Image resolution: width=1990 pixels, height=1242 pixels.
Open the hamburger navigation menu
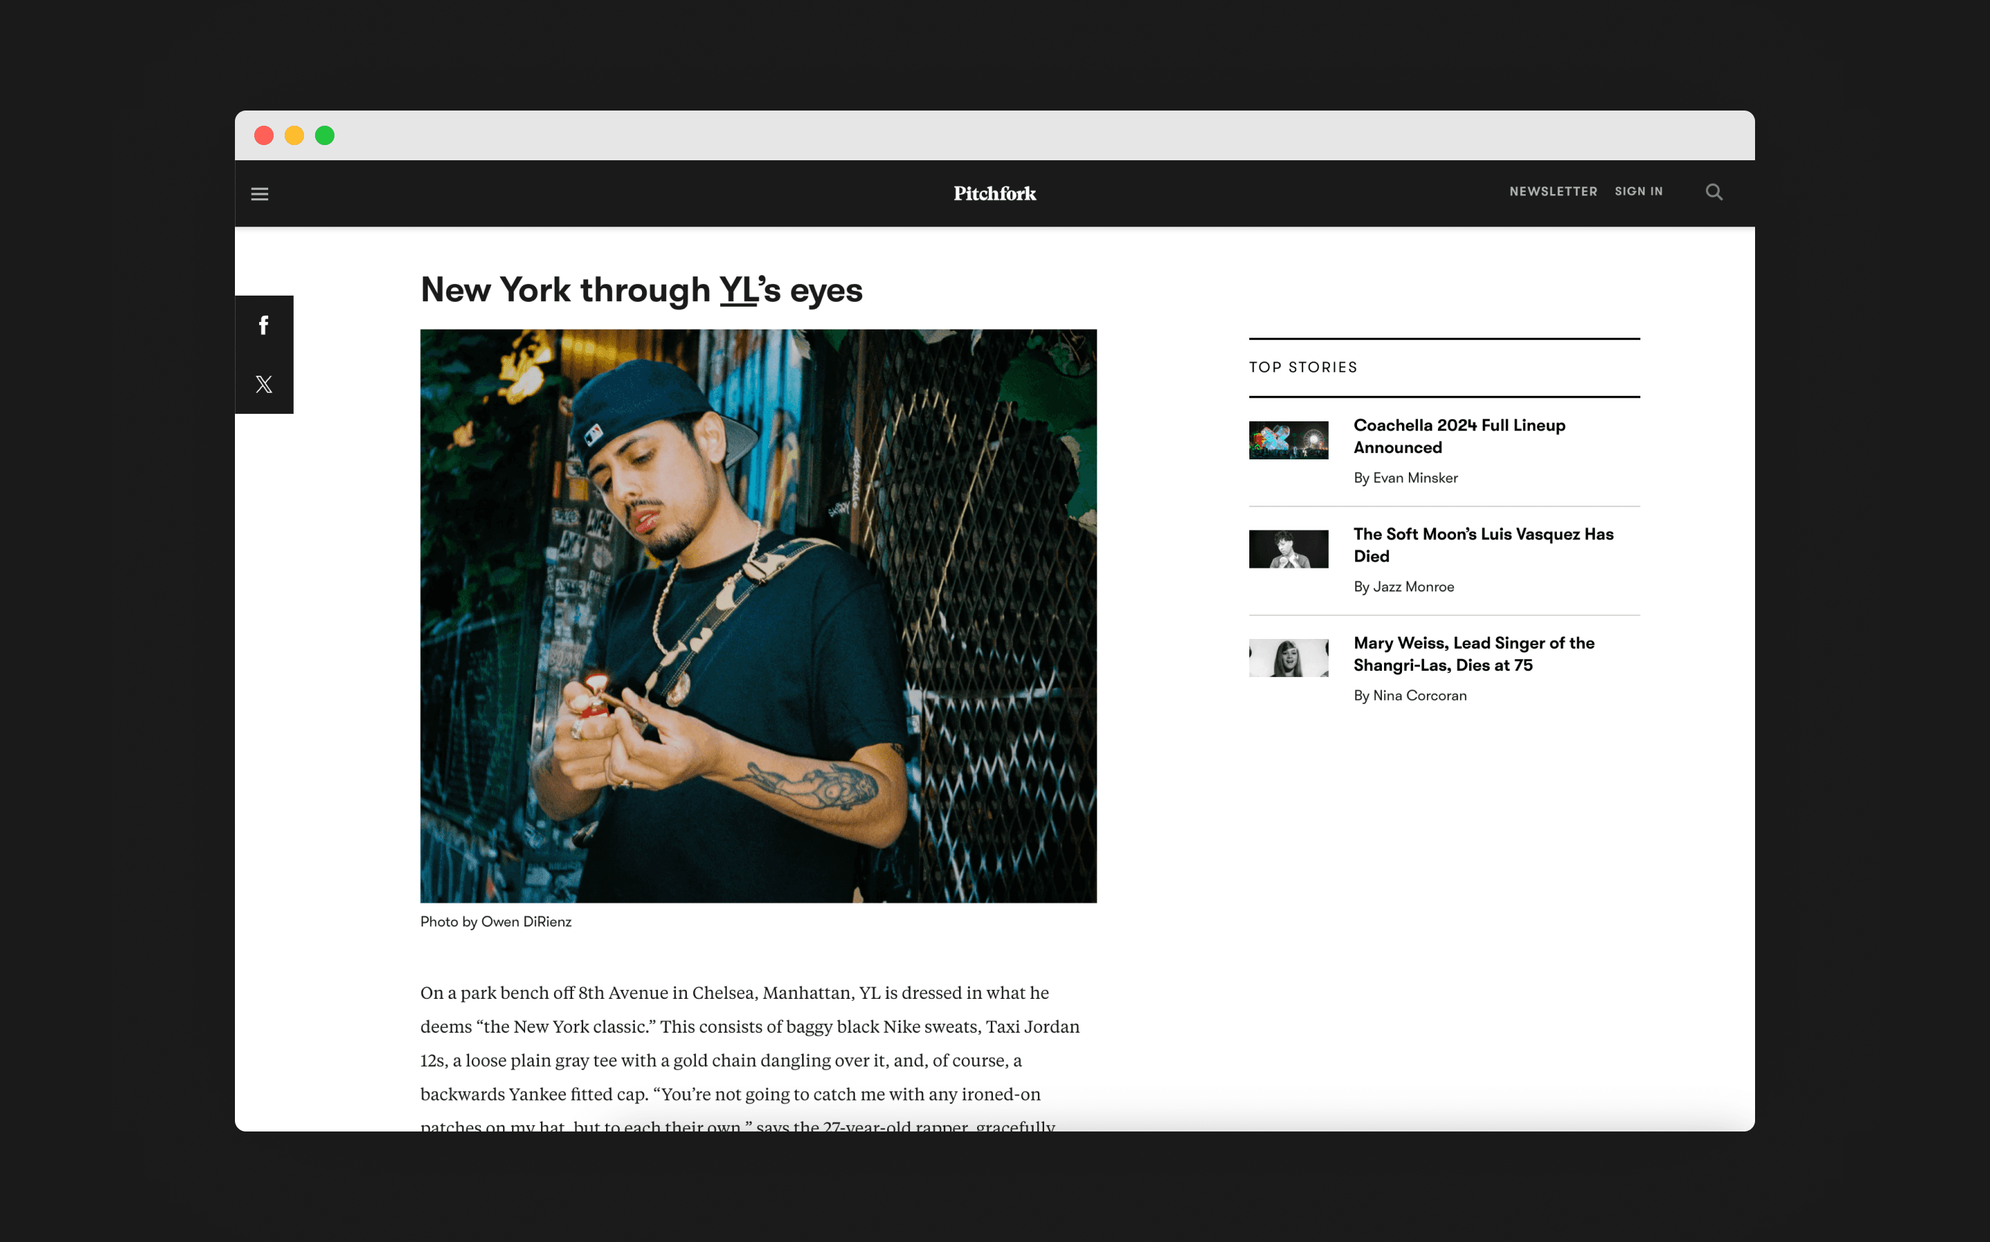pos(260,194)
